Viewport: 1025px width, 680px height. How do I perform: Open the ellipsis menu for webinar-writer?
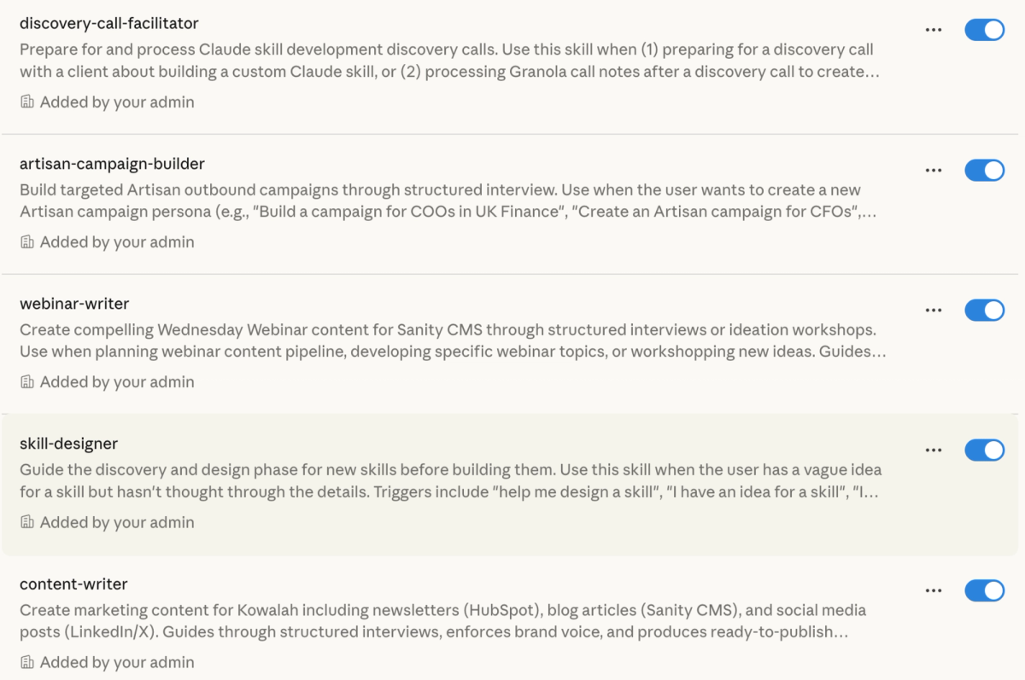(933, 310)
